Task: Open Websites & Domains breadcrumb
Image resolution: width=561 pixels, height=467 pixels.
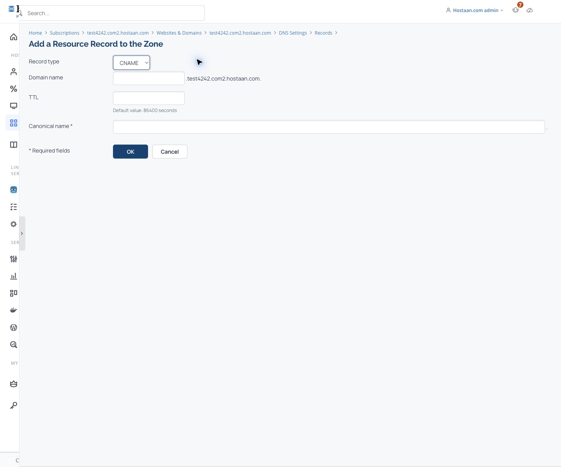Action: click(x=179, y=33)
